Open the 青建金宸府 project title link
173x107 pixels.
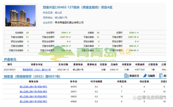click(78, 7)
